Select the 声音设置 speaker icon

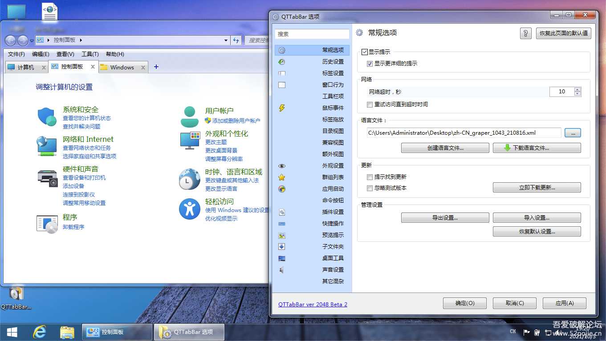pyautogui.click(x=281, y=269)
